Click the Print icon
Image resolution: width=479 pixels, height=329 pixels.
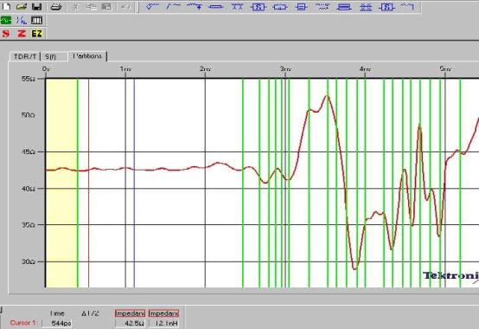tap(56, 6)
